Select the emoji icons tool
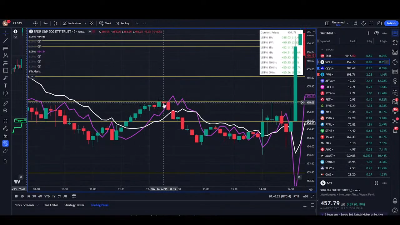This screenshot has height=225, width=400. click(x=5, y=93)
